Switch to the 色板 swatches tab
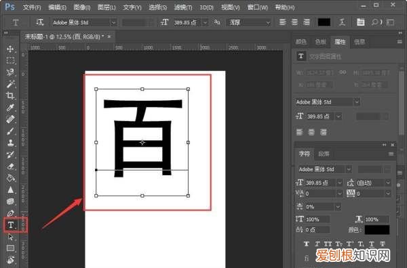Image resolution: width=407 pixels, height=268 pixels. tap(320, 41)
